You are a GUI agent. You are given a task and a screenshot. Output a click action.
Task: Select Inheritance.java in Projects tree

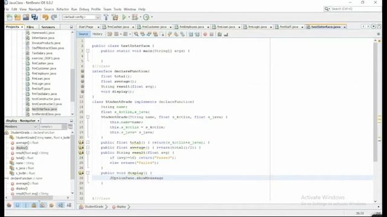click(43, 38)
